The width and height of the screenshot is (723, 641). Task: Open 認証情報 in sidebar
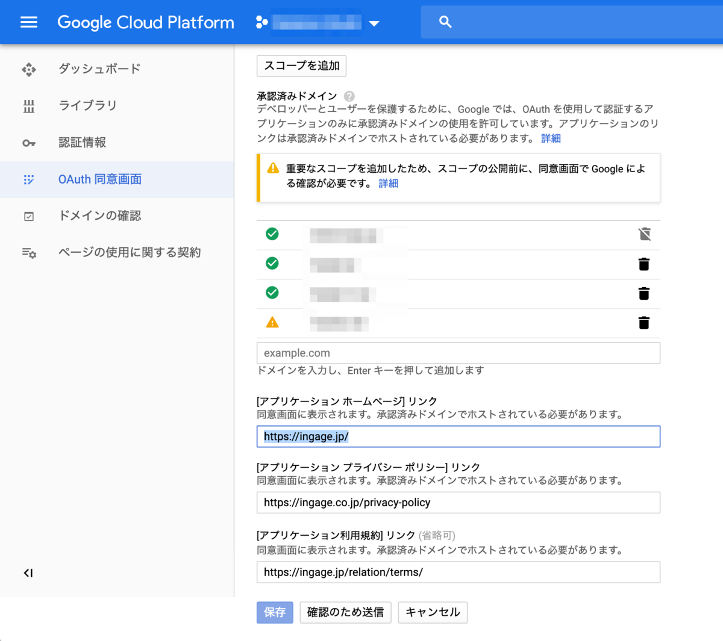[x=82, y=142]
